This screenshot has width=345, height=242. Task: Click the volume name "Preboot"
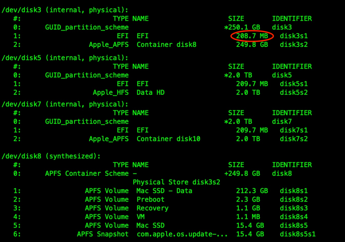pos(150,200)
